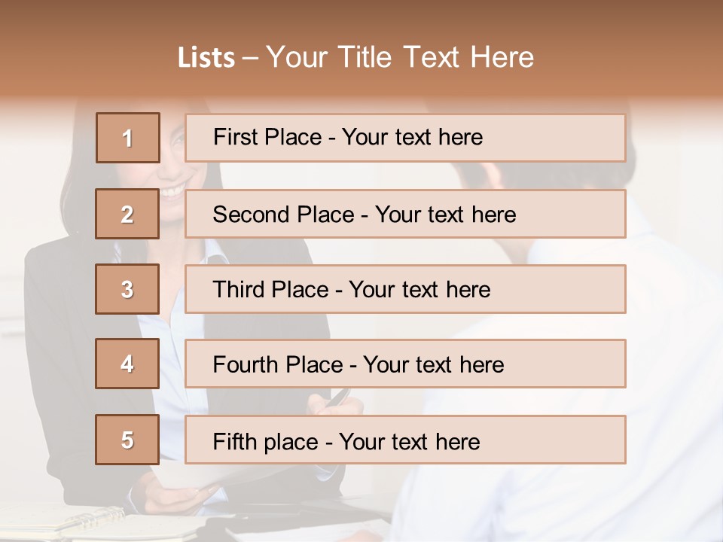Click the number 2 box

pyautogui.click(x=127, y=214)
